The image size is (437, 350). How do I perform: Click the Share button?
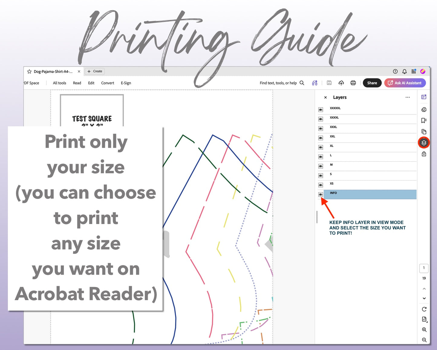(x=372, y=83)
